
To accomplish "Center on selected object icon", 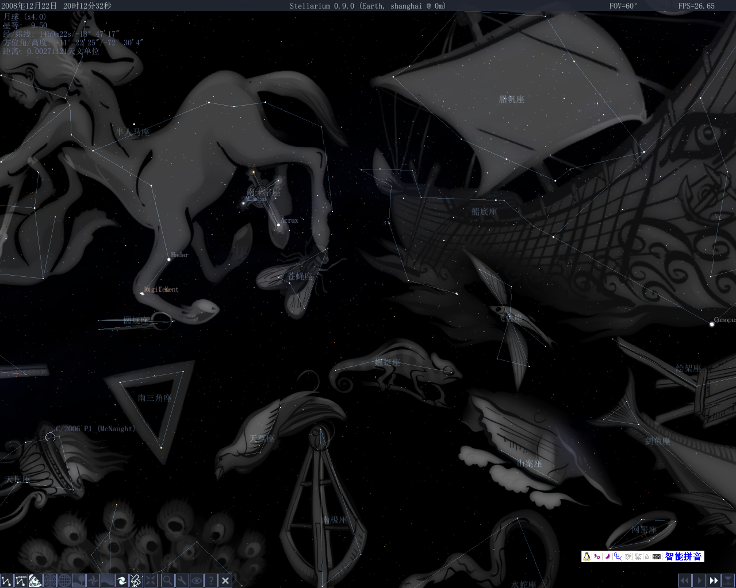I will click(151, 581).
